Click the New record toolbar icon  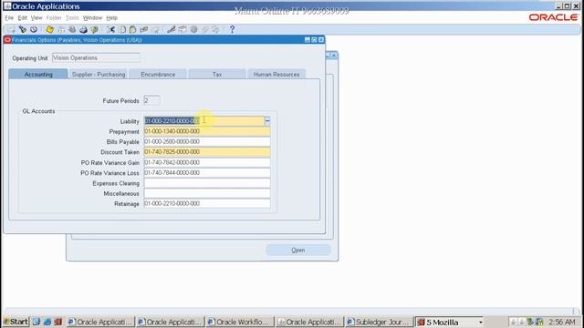[12, 29]
